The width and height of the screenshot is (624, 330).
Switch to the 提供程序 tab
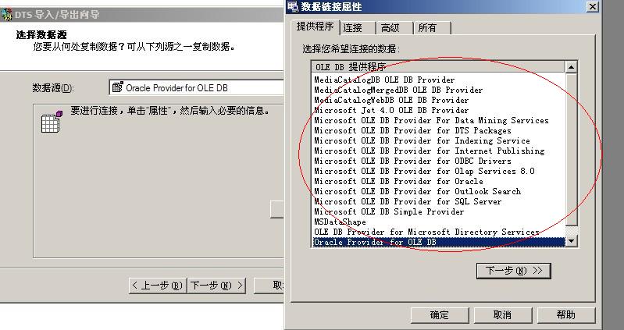point(315,27)
